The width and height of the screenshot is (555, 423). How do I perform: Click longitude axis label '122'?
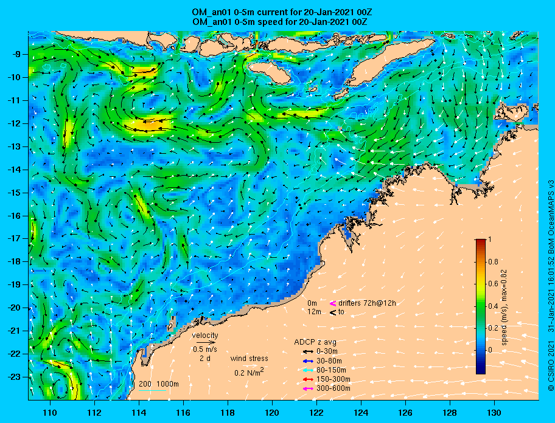click(316, 413)
